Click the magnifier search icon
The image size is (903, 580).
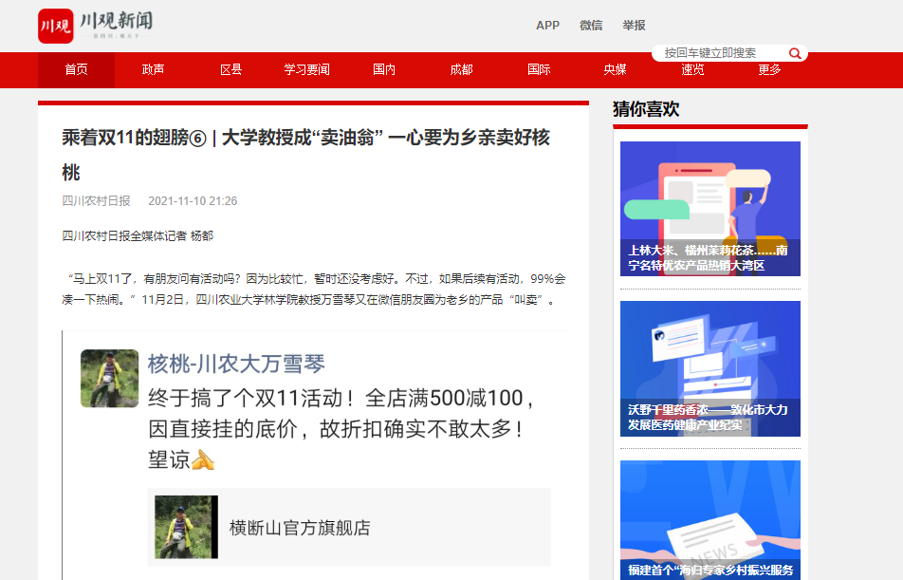pyautogui.click(x=795, y=53)
